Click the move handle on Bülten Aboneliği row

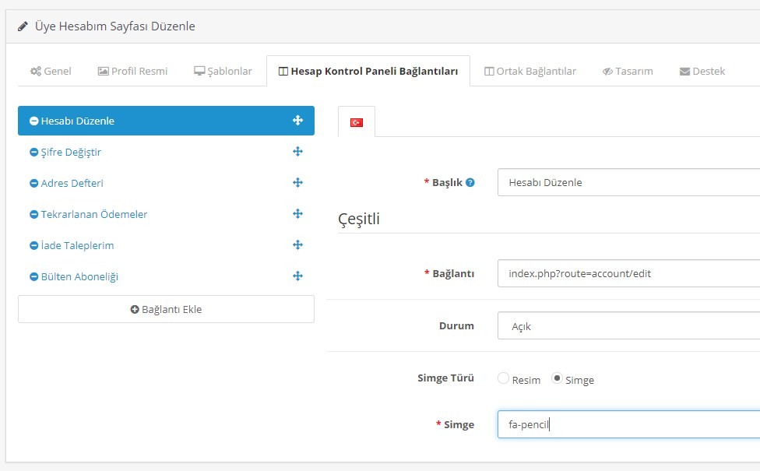tap(297, 276)
